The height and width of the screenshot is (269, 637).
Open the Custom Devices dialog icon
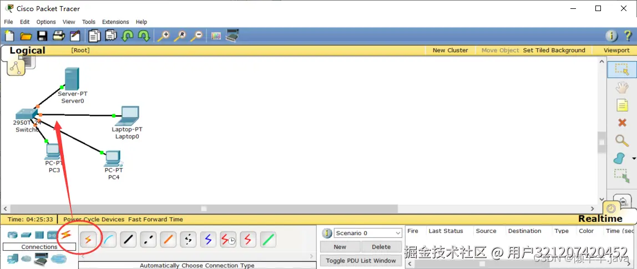232,35
